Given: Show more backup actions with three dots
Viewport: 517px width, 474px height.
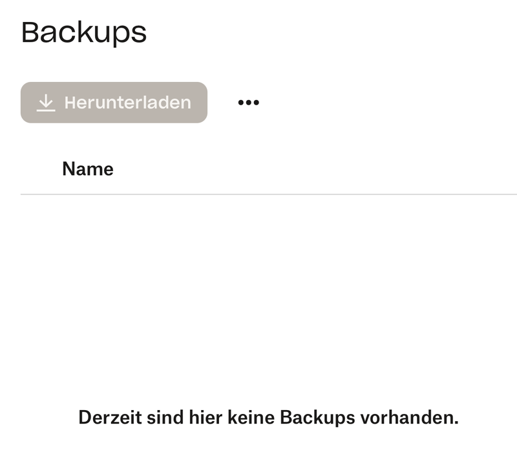Looking at the screenshot, I should 248,103.
